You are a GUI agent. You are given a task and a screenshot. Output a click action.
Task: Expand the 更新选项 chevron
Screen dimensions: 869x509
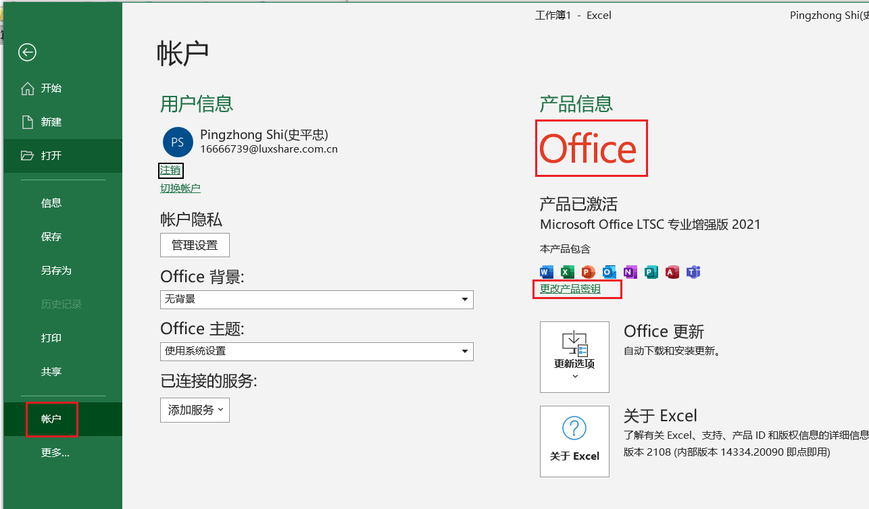click(x=575, y=377)
